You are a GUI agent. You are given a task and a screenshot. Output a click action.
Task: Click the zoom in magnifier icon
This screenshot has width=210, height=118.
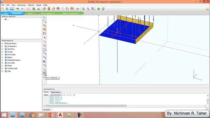(83, 9)
